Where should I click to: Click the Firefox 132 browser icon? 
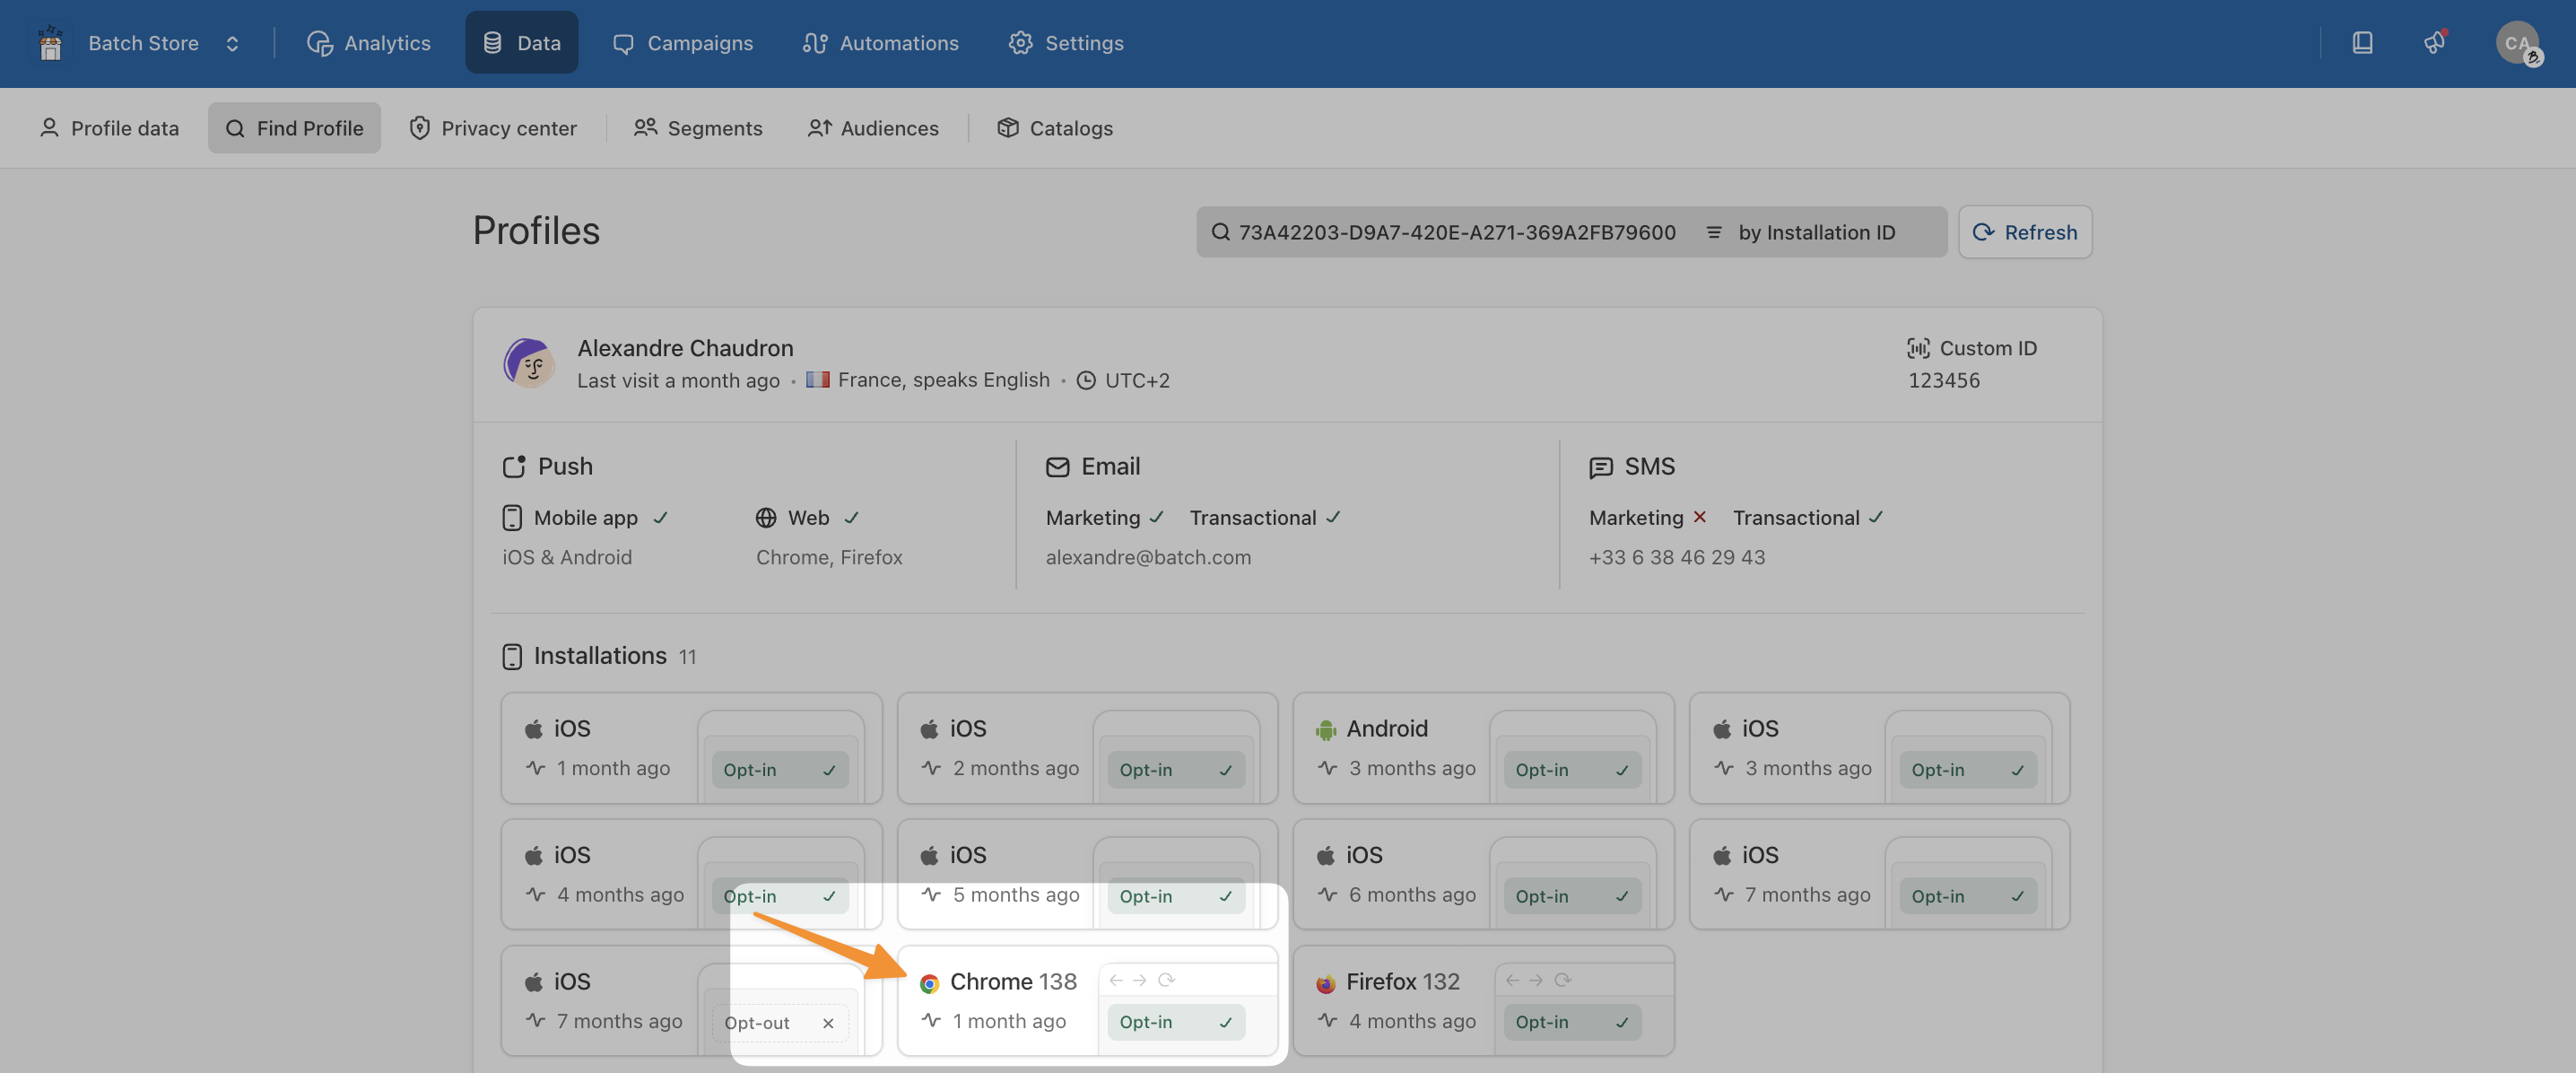coord(1326,983)
